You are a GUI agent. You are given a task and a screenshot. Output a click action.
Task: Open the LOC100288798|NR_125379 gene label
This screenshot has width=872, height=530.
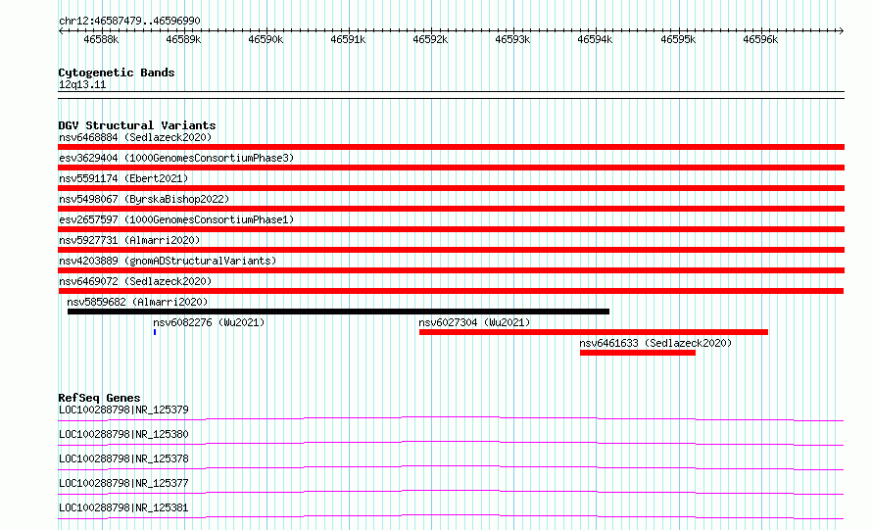point(123,410)
